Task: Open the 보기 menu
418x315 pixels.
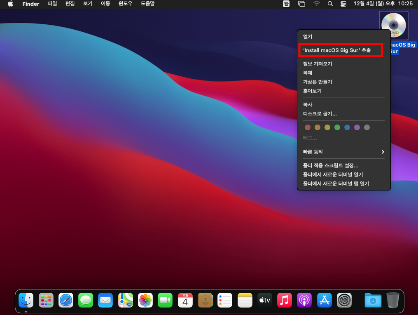Action: [88, 4]
